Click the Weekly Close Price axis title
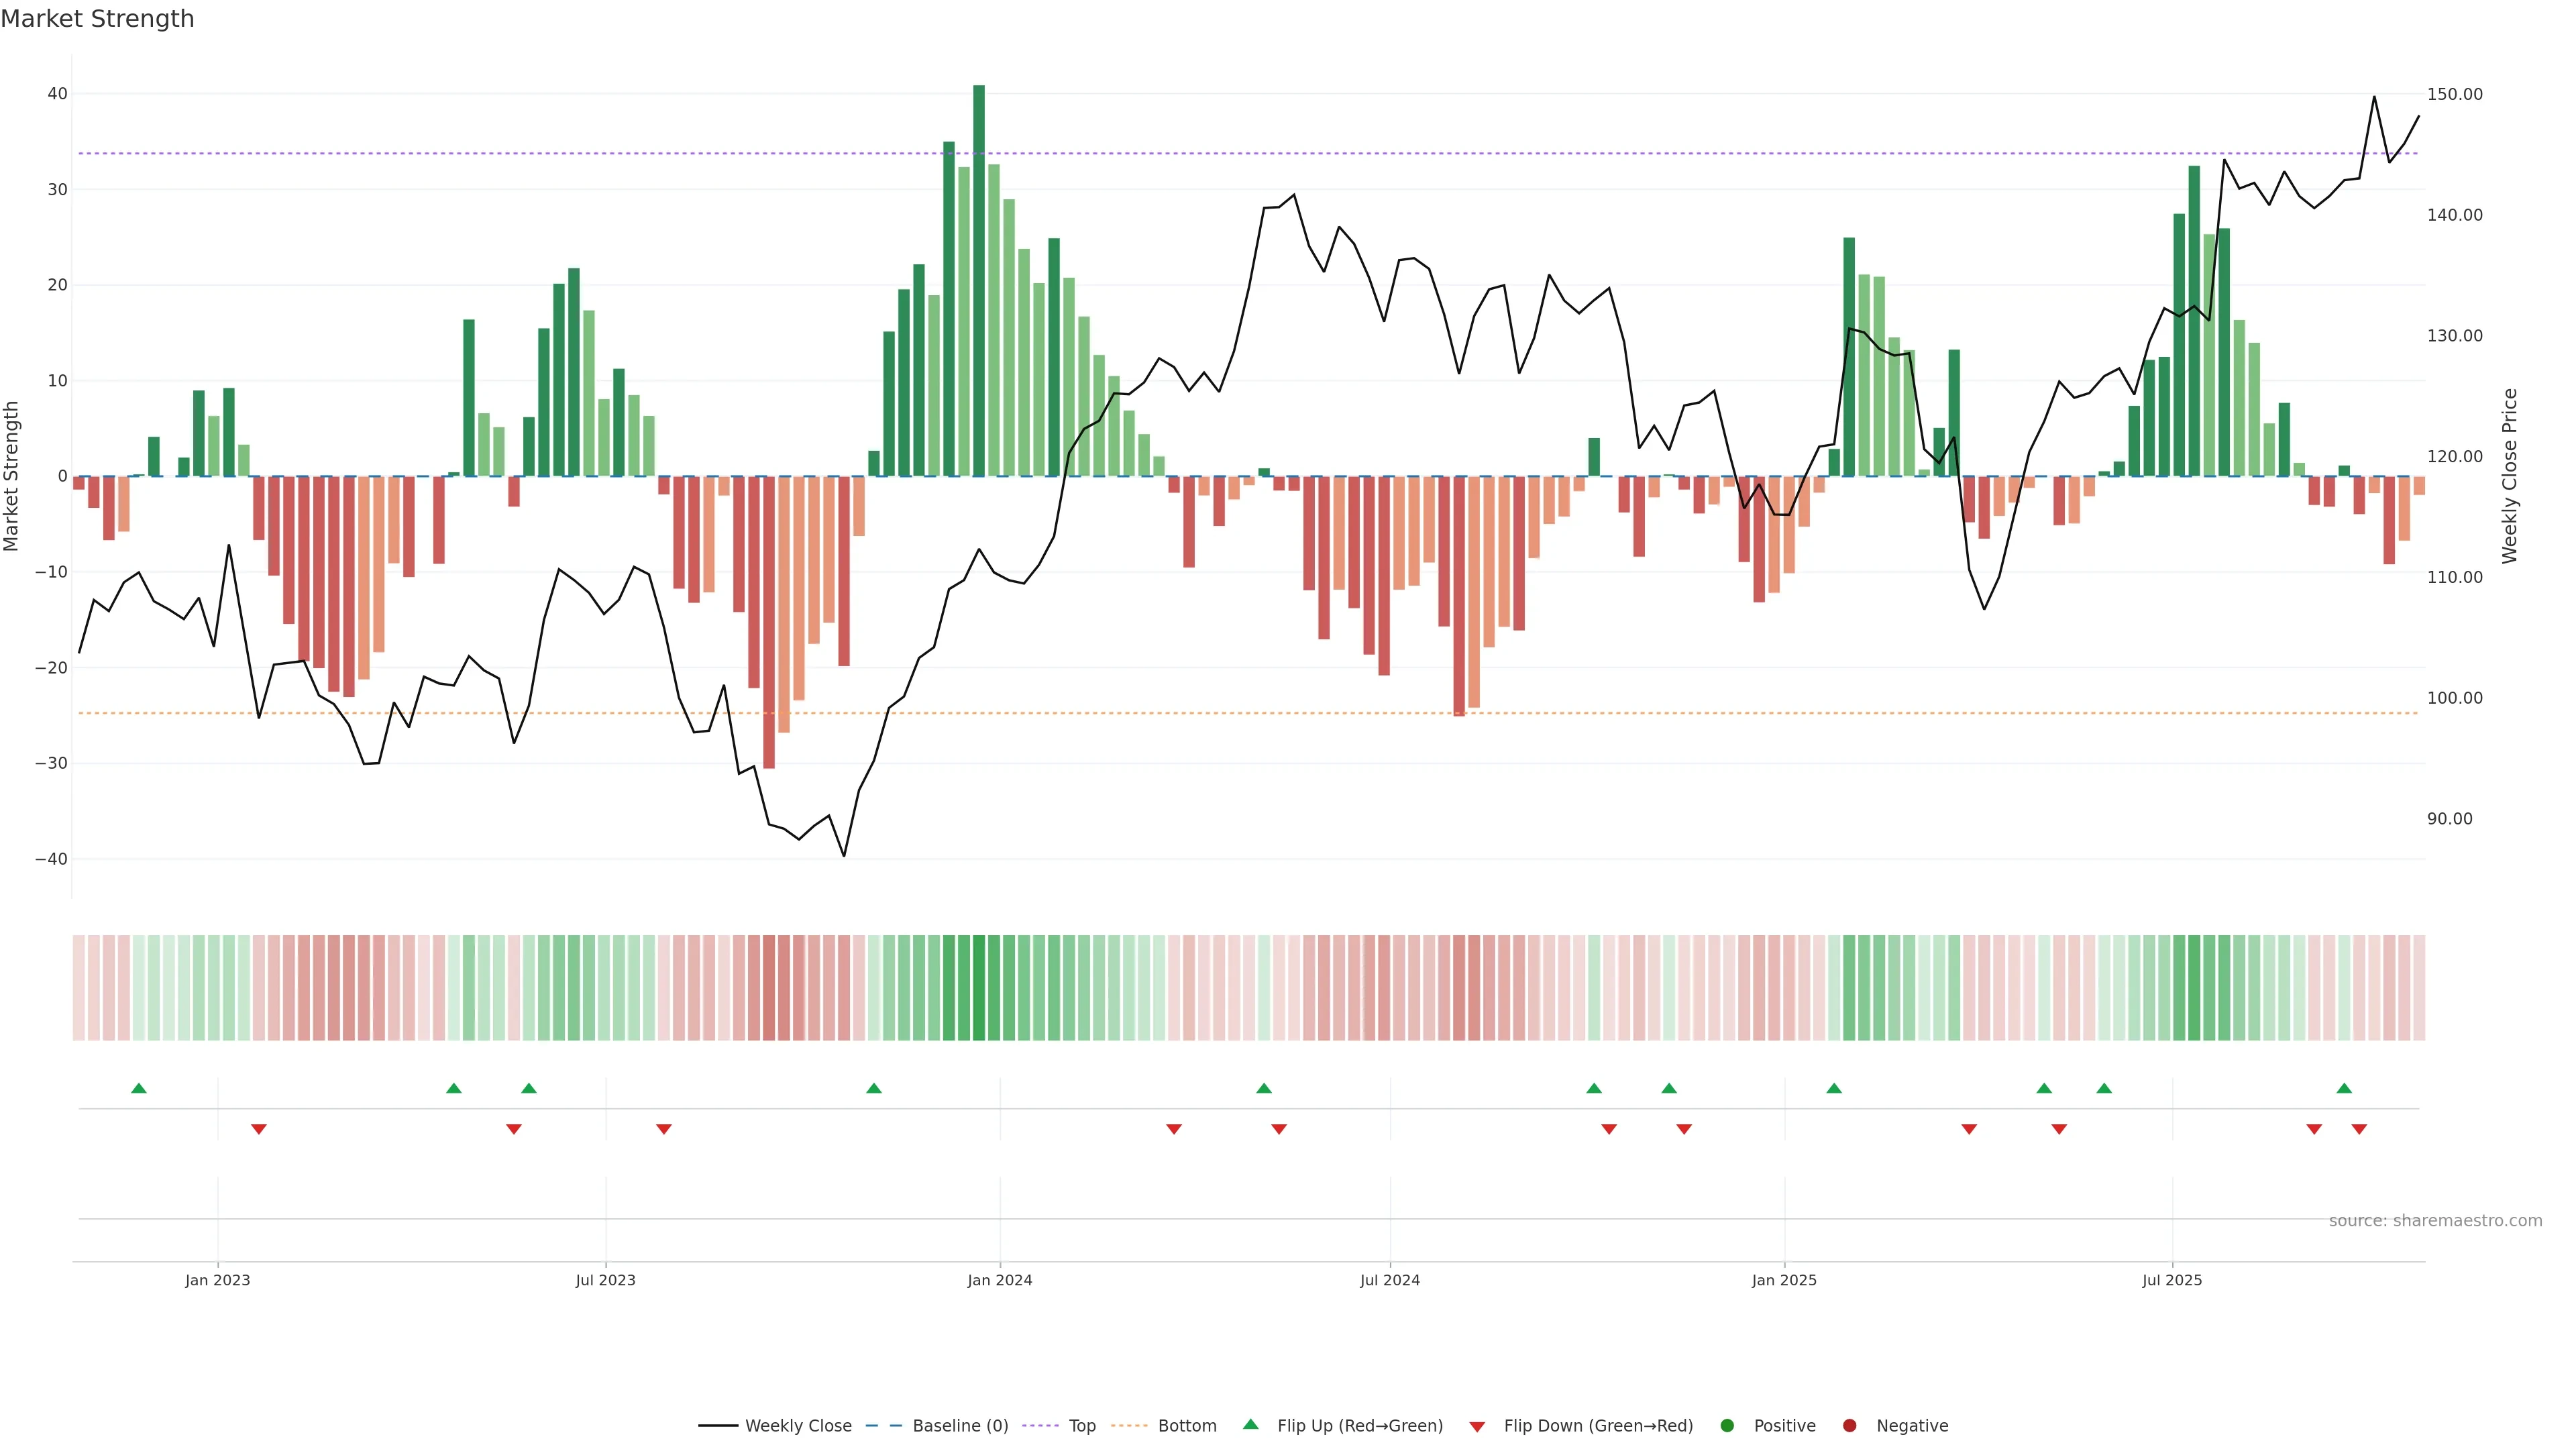 2510,476
